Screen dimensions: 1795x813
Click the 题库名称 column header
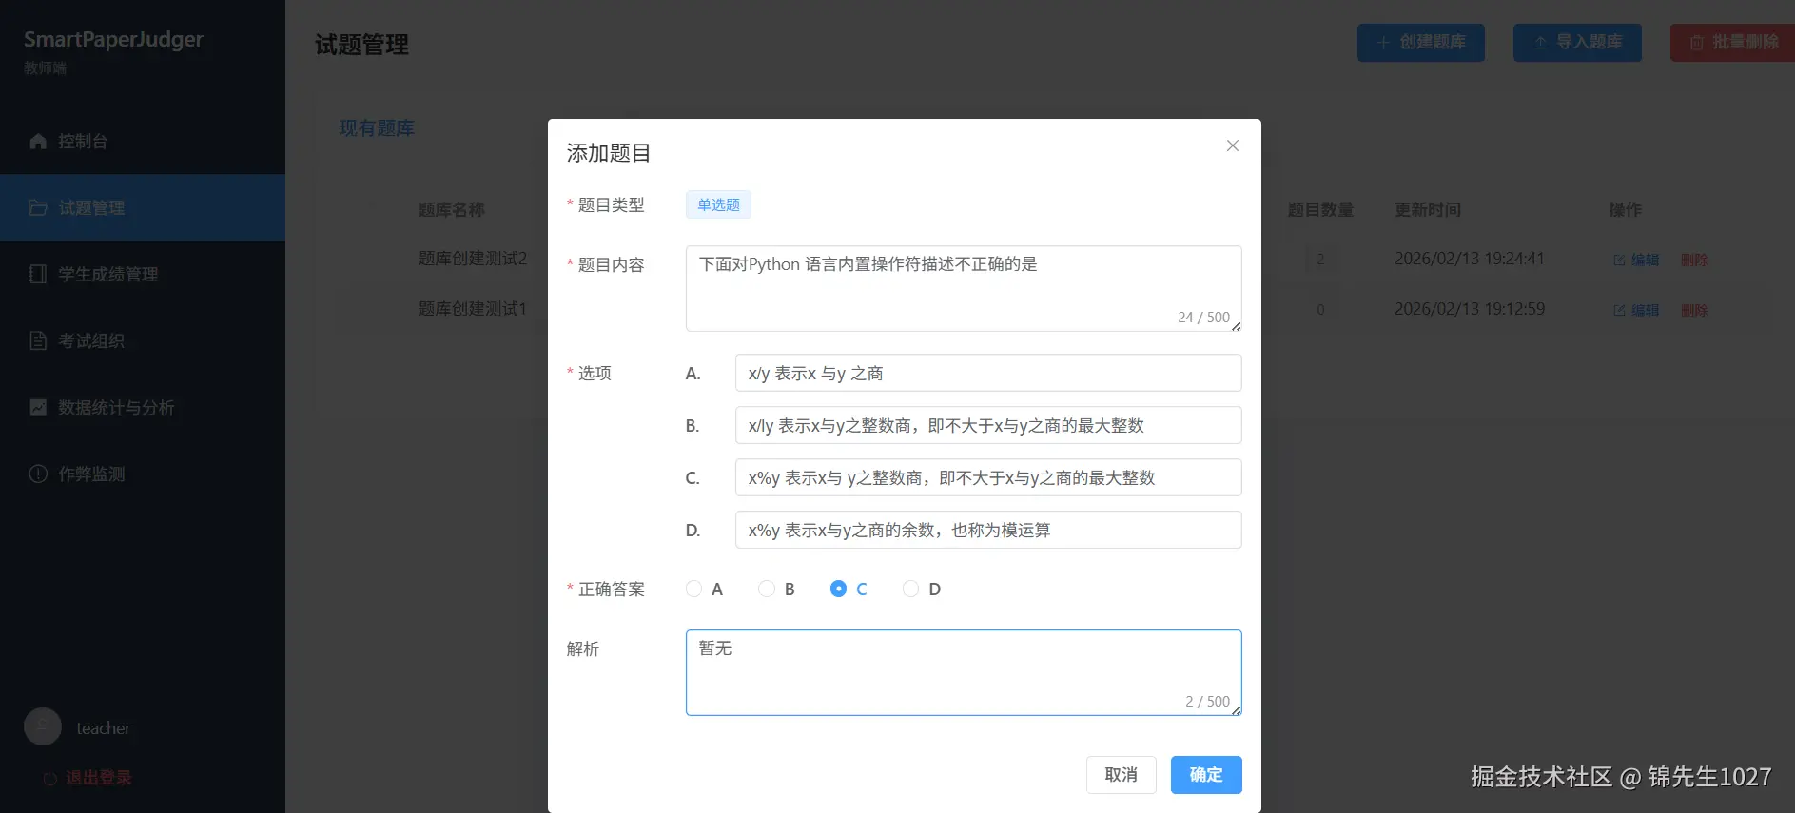click(452, 209)
